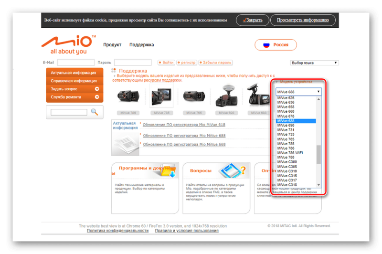Choose MiVue 626 from the list

click(296, 98)
